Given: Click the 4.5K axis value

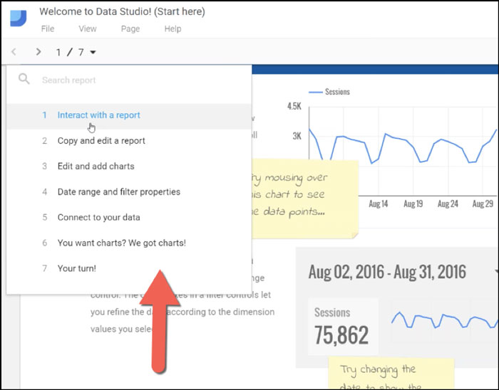Looking at the screenshot, I should point(294,106).
